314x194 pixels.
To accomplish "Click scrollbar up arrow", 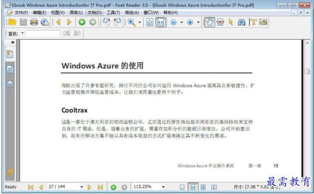I will (307, 43).
